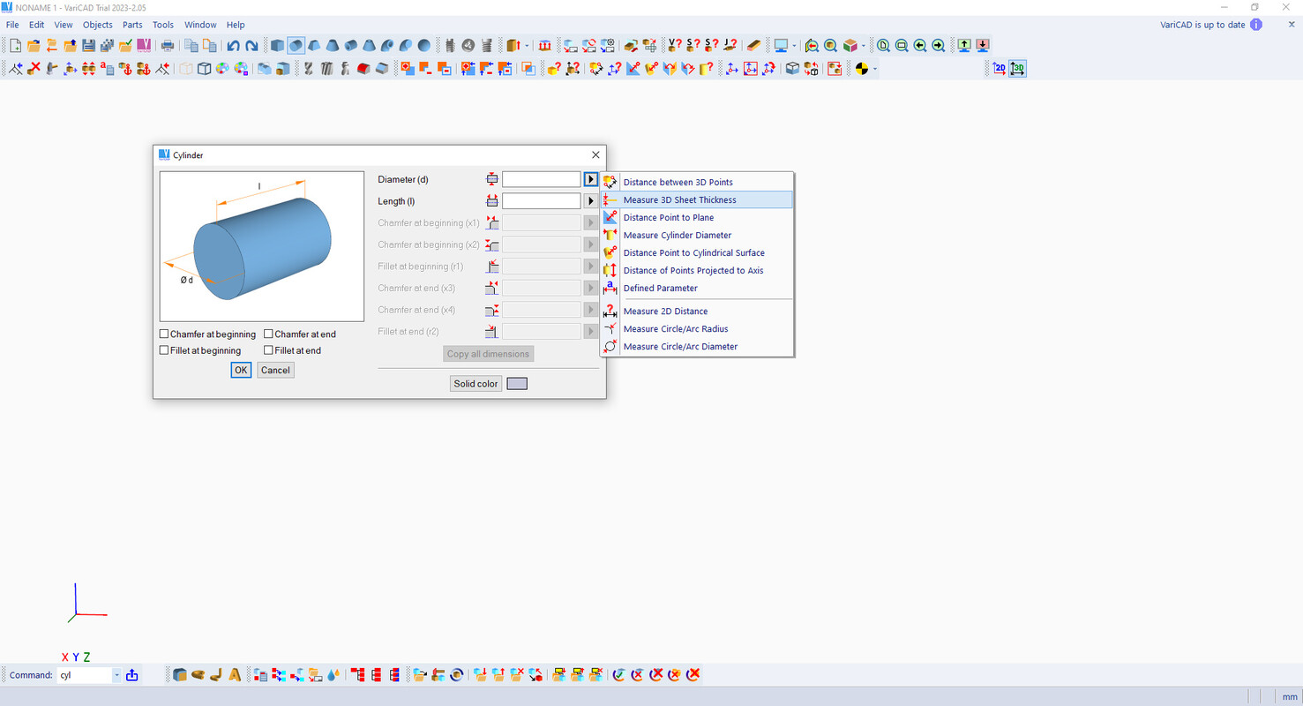Click the mm units indicator
Viewport: 1303px width, 706px height.
[1290, 696]
